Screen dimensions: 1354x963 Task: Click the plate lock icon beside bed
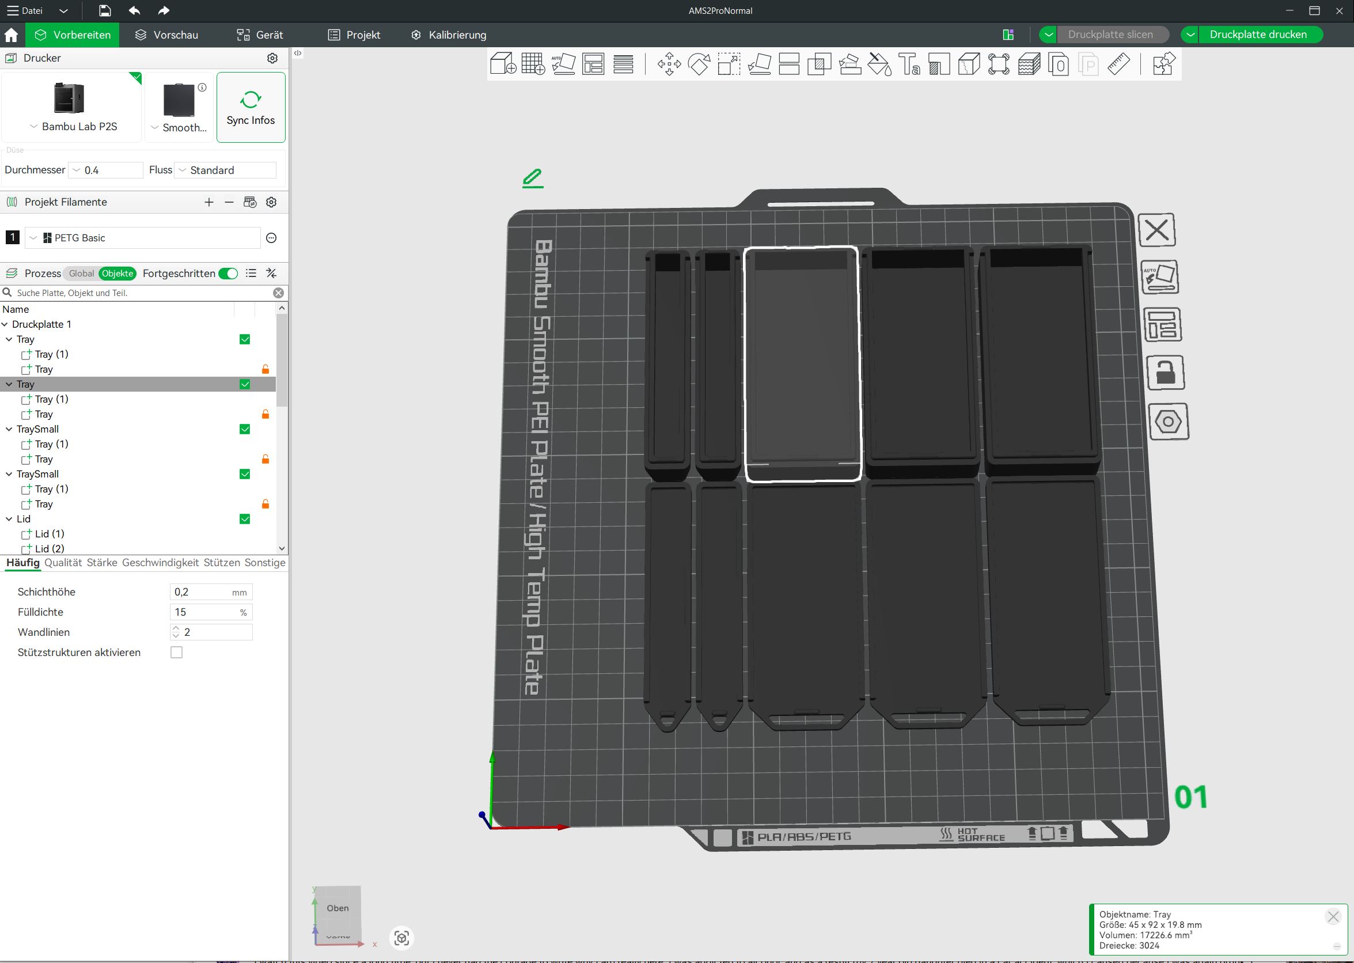1166,373
